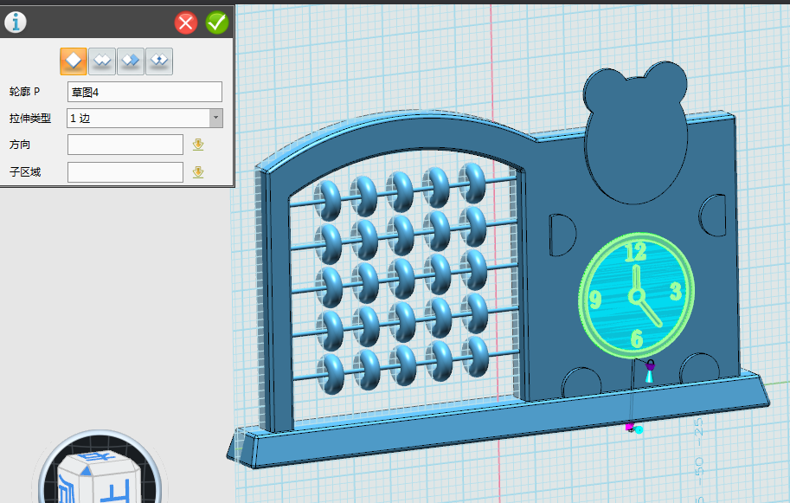Select the subtract-material boolean mode icon

coord(131,61)
